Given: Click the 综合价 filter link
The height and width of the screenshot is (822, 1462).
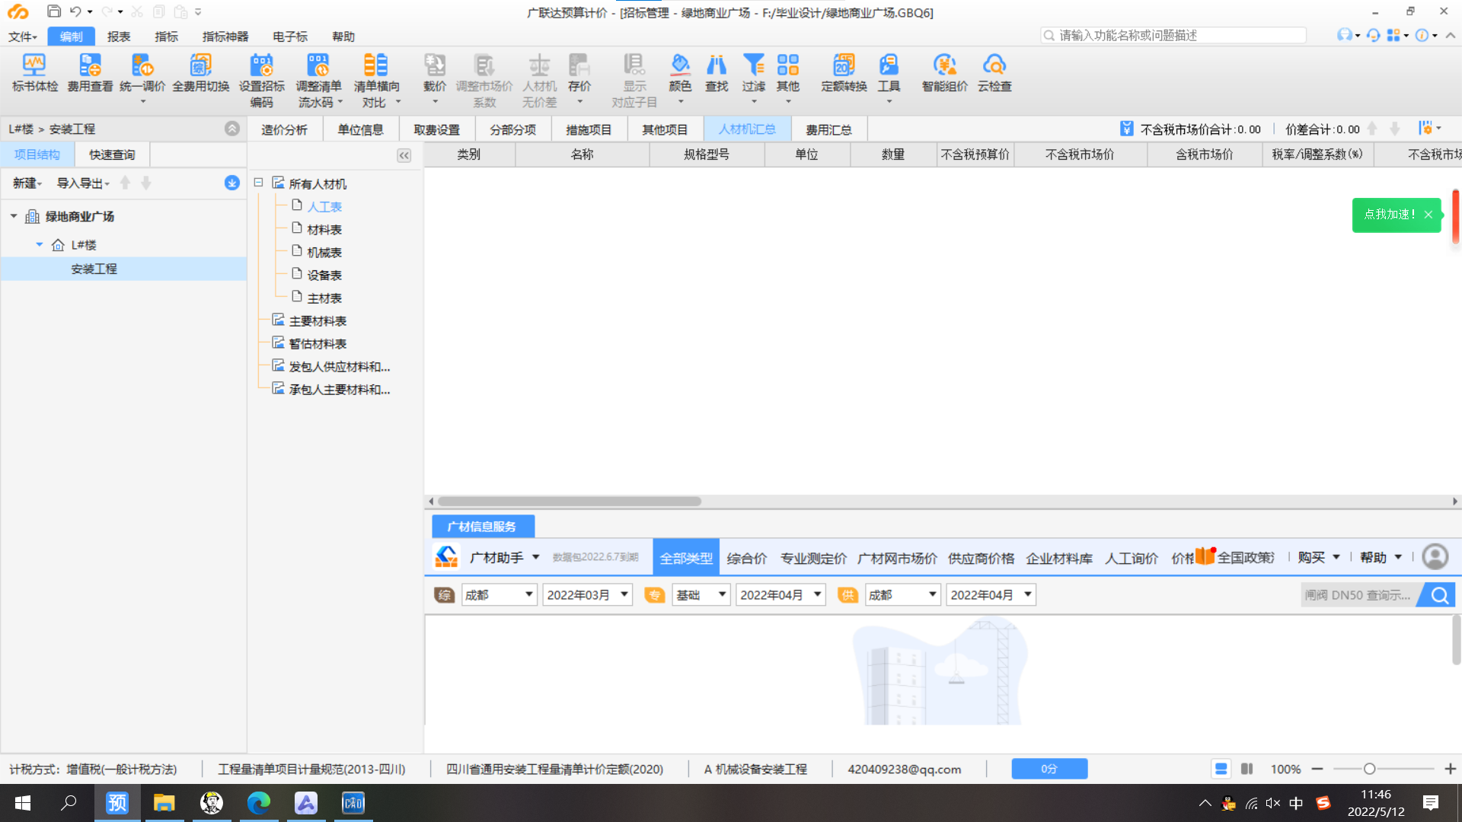Looking at the screenshot, I should point(746,558).
